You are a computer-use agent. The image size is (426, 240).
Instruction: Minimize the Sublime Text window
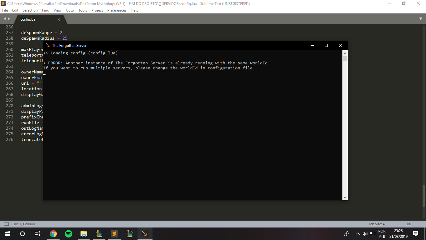click(x=390, y=3)
